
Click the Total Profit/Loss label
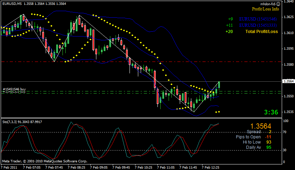pyautogui.click(x=262, y=32)
